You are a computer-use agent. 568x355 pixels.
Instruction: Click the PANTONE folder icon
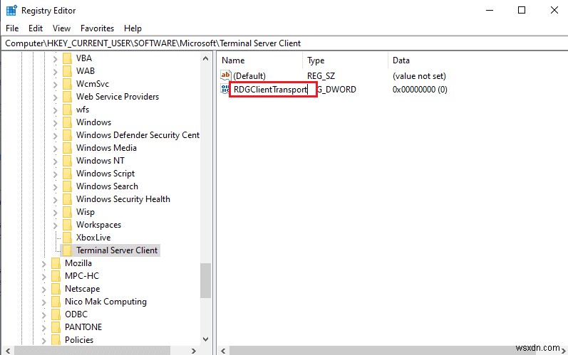56,327
